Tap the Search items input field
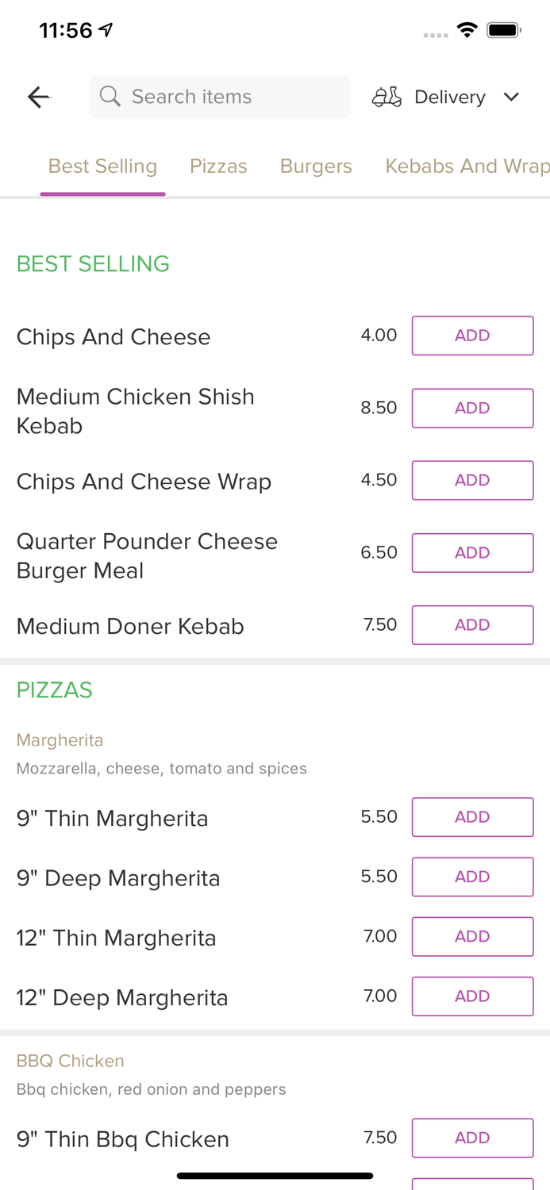Image resolution: width=550 pixels, height=1190 pixels. pos(220,96)
